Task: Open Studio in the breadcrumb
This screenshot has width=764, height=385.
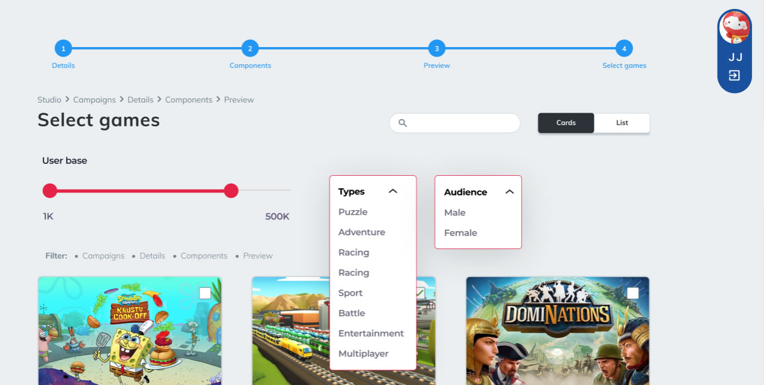Action: coord(50,100)
